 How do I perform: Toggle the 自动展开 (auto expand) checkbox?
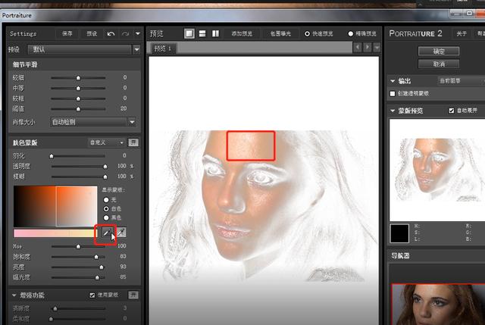[x=452, y=111]
